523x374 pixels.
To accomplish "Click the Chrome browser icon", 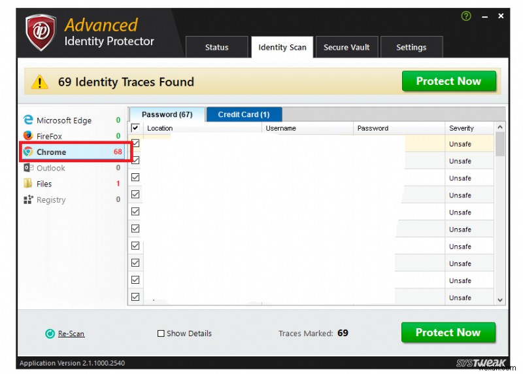I will 28,152.
